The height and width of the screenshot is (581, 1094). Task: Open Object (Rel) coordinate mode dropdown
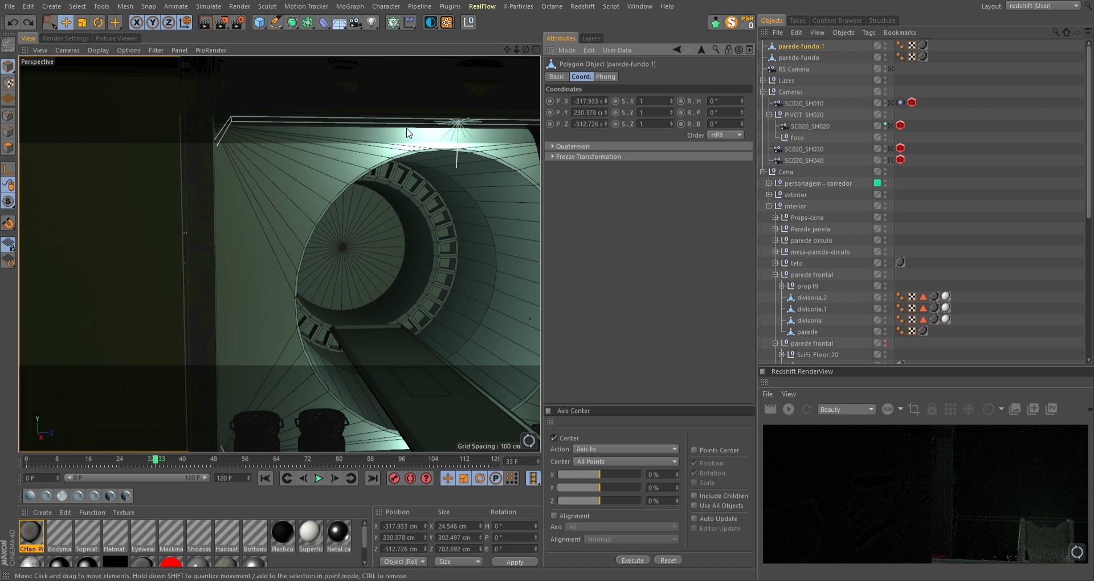404,562
